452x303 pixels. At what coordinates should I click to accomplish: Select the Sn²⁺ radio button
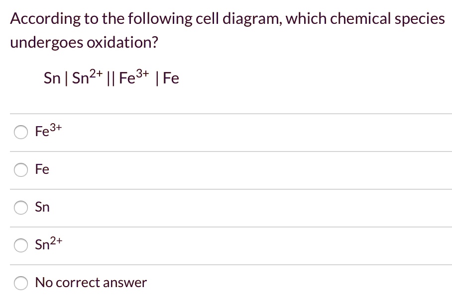pos(21,245)
